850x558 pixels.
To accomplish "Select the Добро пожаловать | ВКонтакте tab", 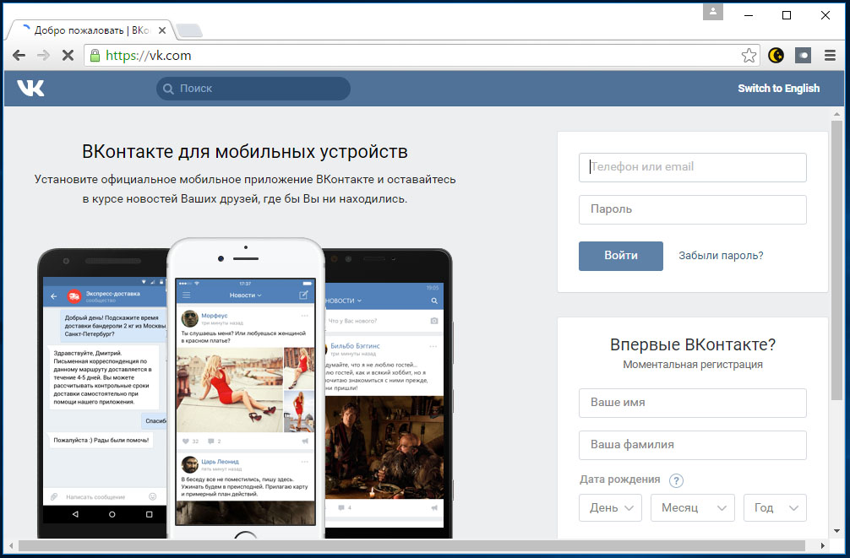I will click(90, 30).
